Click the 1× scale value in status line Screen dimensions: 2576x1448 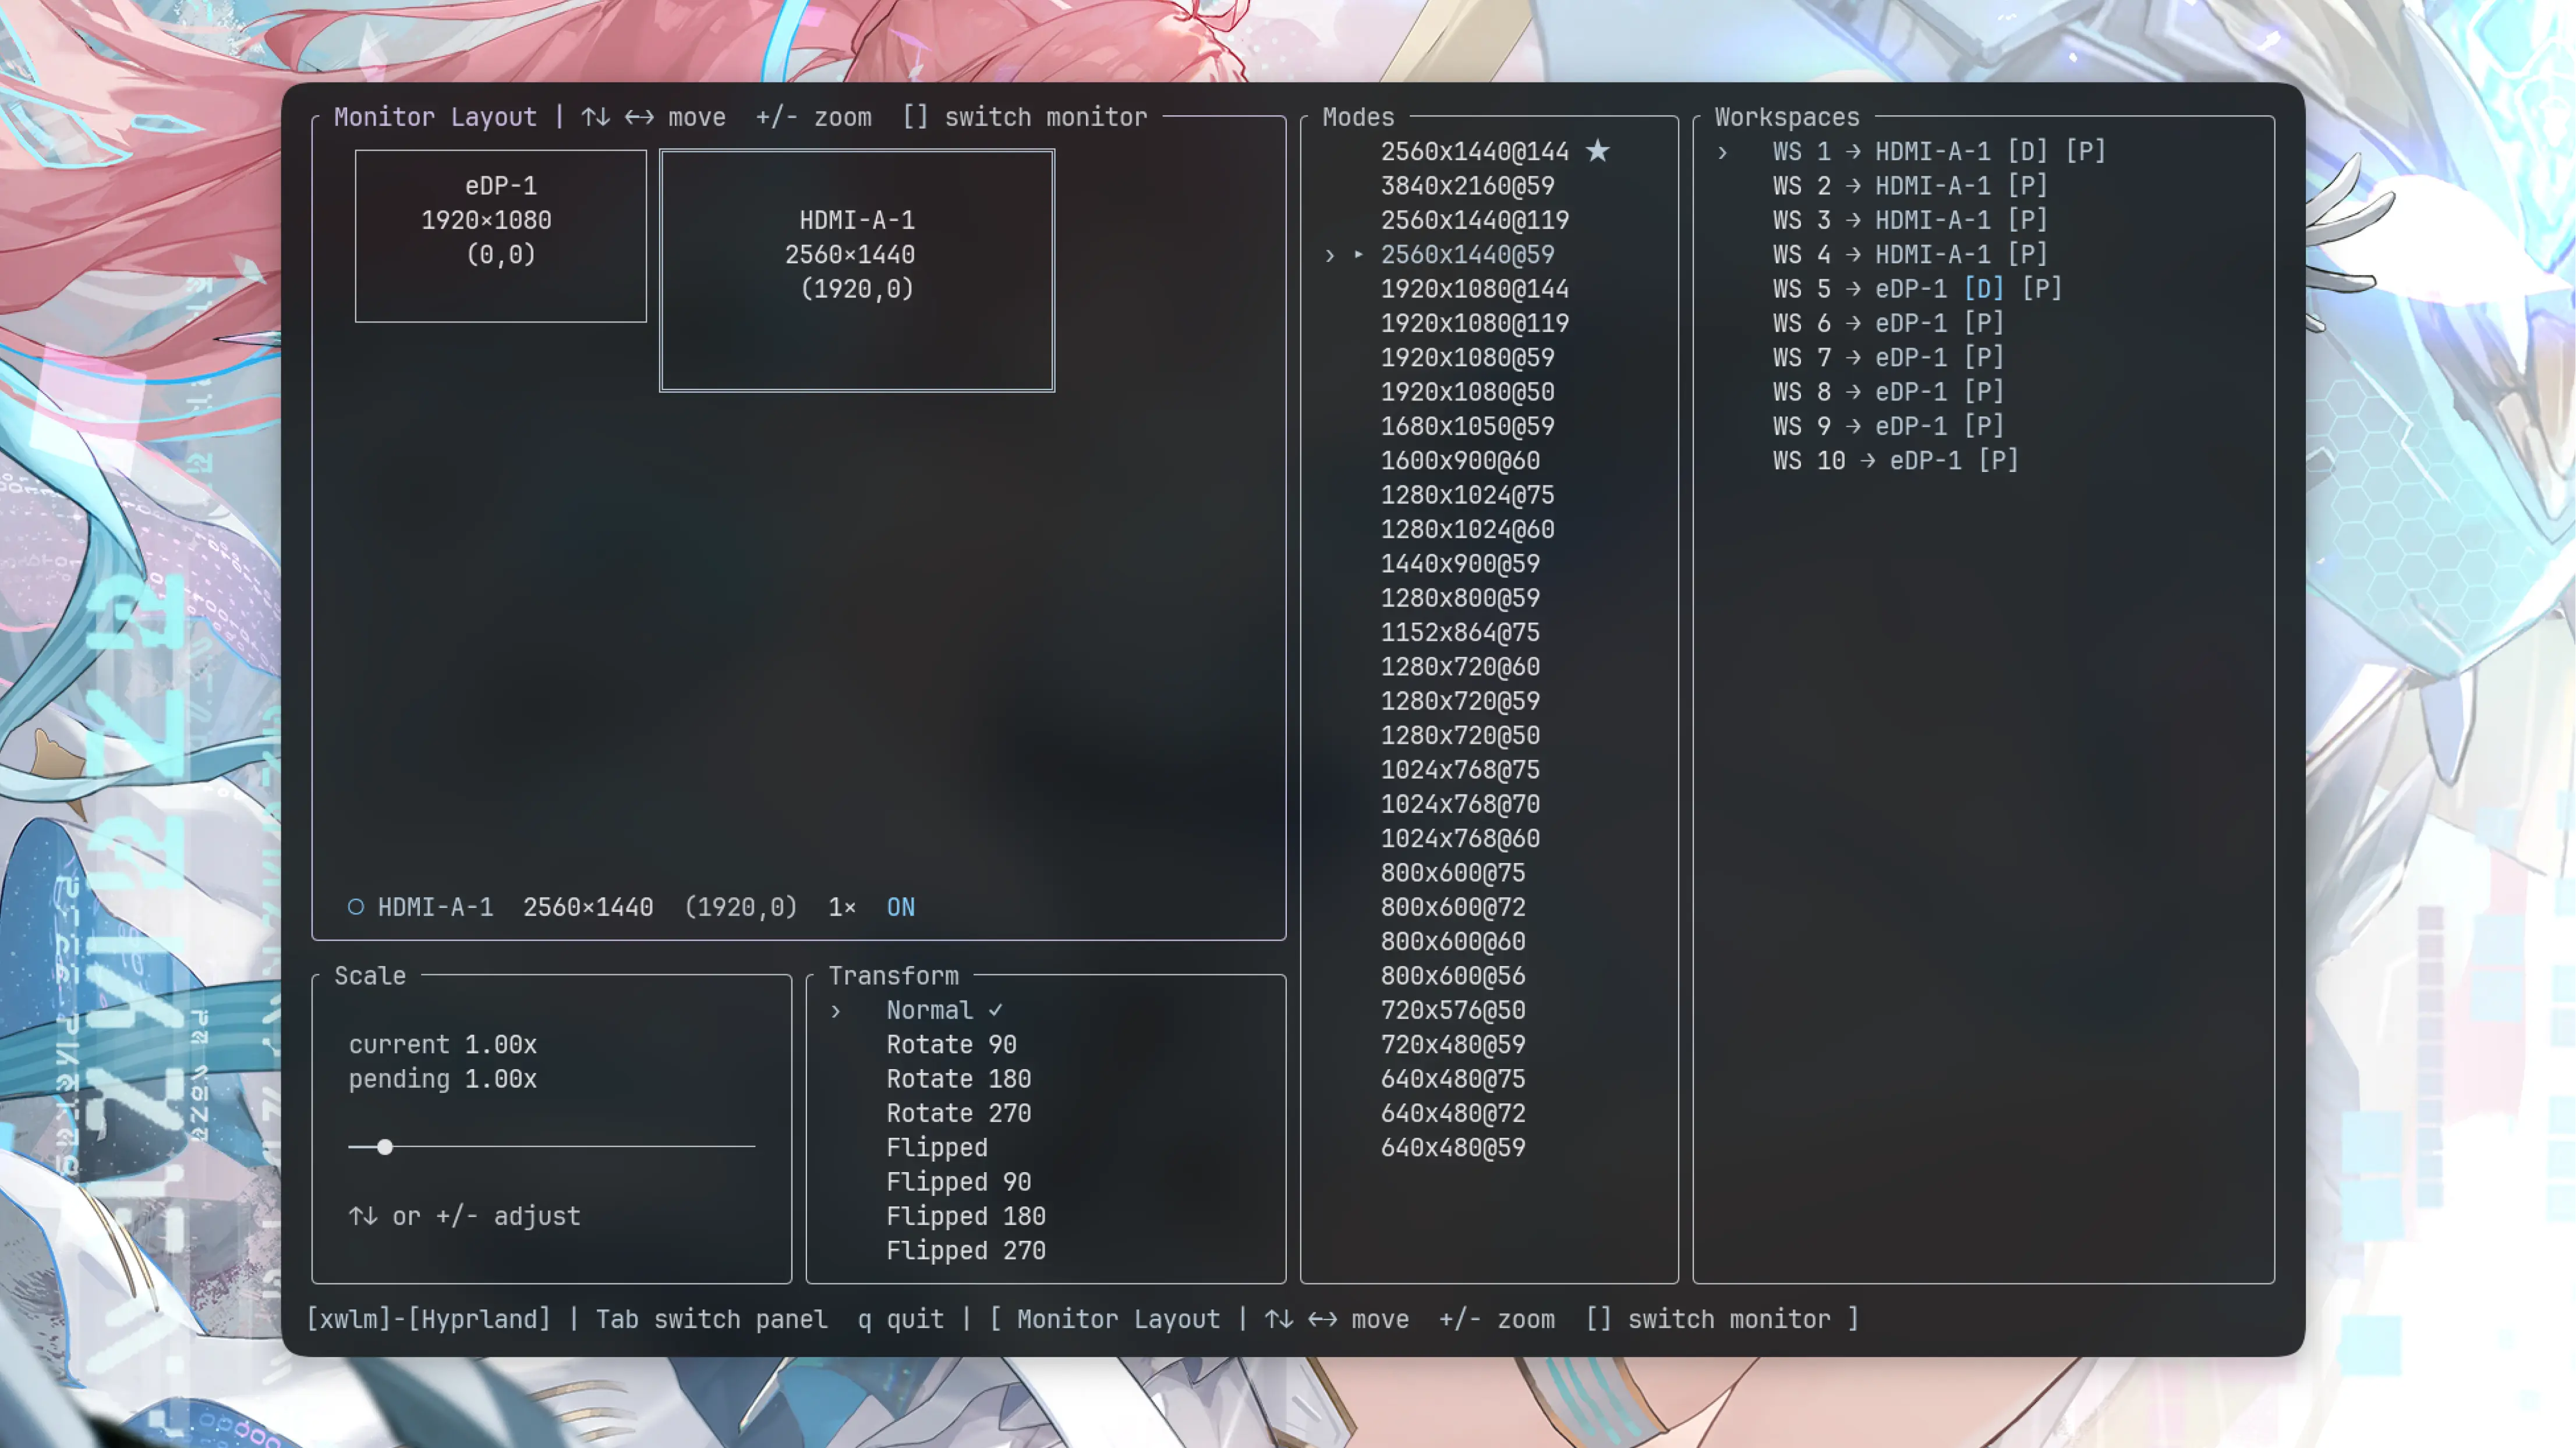pyautogui.click(x=842, y=907)
